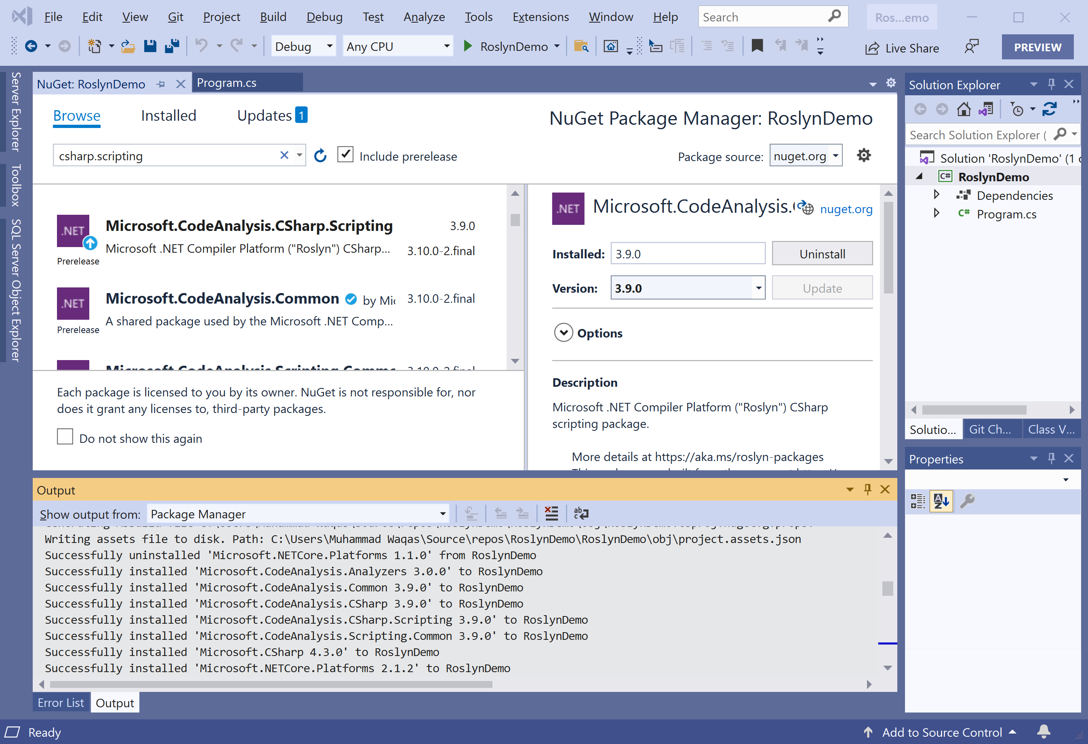Check Do not show this again
Screen dimensions: 1088x744
pos(65,437)
